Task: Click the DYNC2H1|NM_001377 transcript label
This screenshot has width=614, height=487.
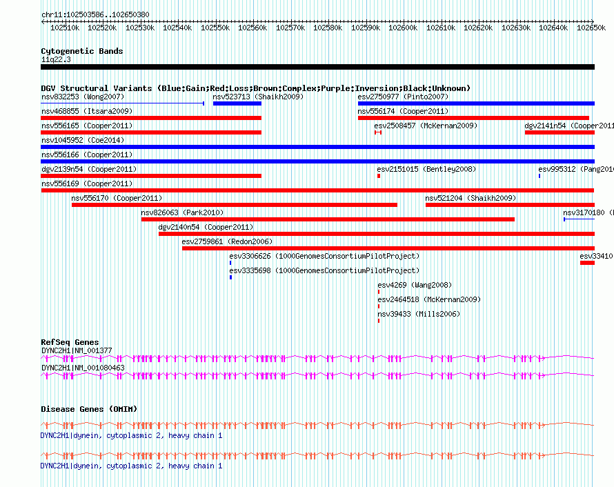Action: click(77, 350)
